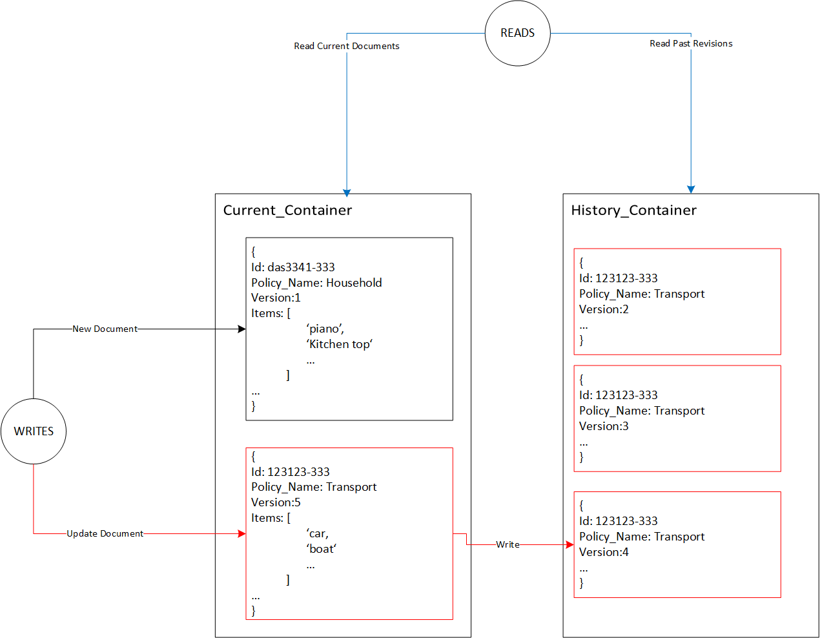The image size is (820, 638).
Task: Select the WRITES circle shape
Action: [34, 431]
